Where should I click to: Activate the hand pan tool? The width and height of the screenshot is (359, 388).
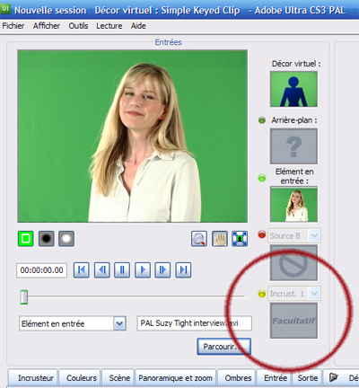point(220,239)
